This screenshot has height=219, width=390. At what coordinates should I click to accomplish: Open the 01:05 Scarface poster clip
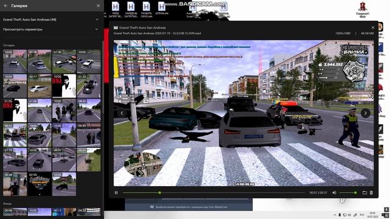coord(15,111)
